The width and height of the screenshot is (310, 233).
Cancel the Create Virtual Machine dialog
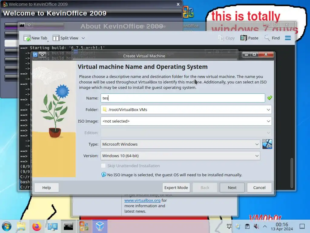[x=259, y=187]
